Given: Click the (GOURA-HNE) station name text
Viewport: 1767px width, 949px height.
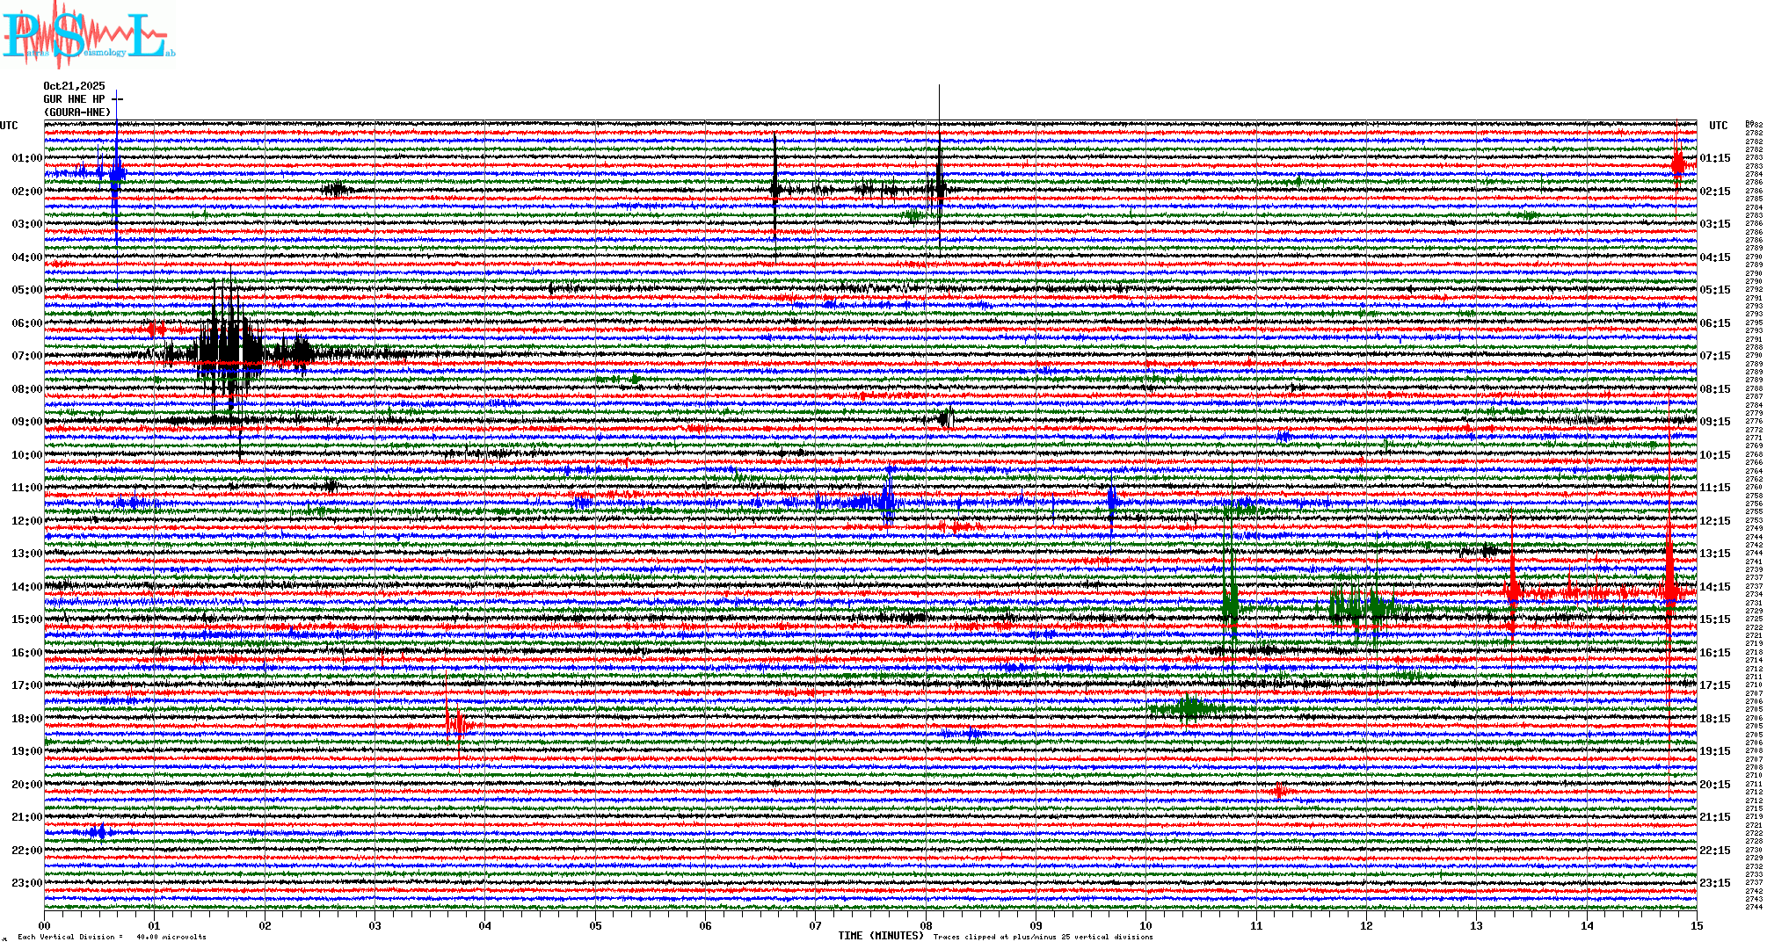Looking at the screenshot, I should coord(77,112).
